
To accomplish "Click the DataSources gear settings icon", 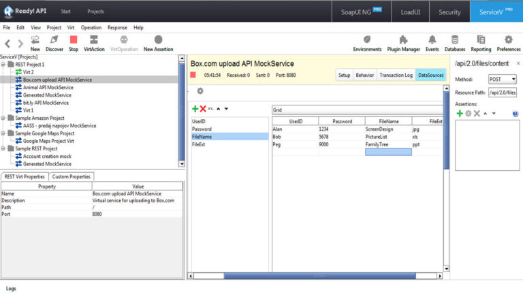I will pyautogui.click(x=200, y=91).
